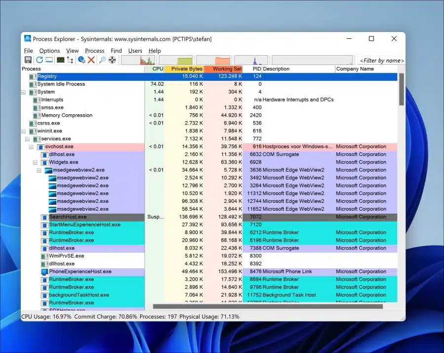This screenshot has width=444, height=353.
Task: Click the Refresh Now toolbar icon
Action: (39, 60)
